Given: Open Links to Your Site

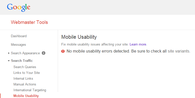Looking at the screenshot, I should (x=27, y=73).
